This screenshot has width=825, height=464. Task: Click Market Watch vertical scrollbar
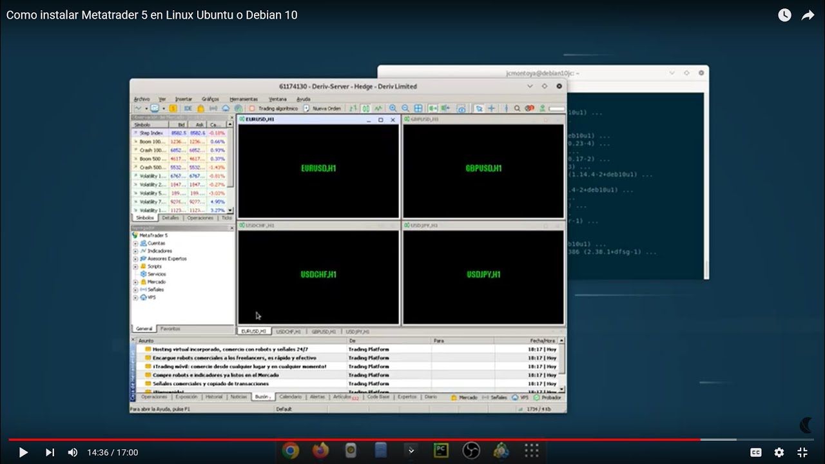230,169
